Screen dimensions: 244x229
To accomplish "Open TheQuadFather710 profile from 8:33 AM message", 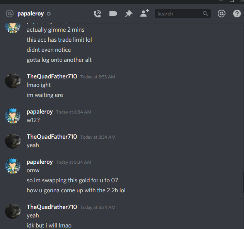I will point(52,76).
